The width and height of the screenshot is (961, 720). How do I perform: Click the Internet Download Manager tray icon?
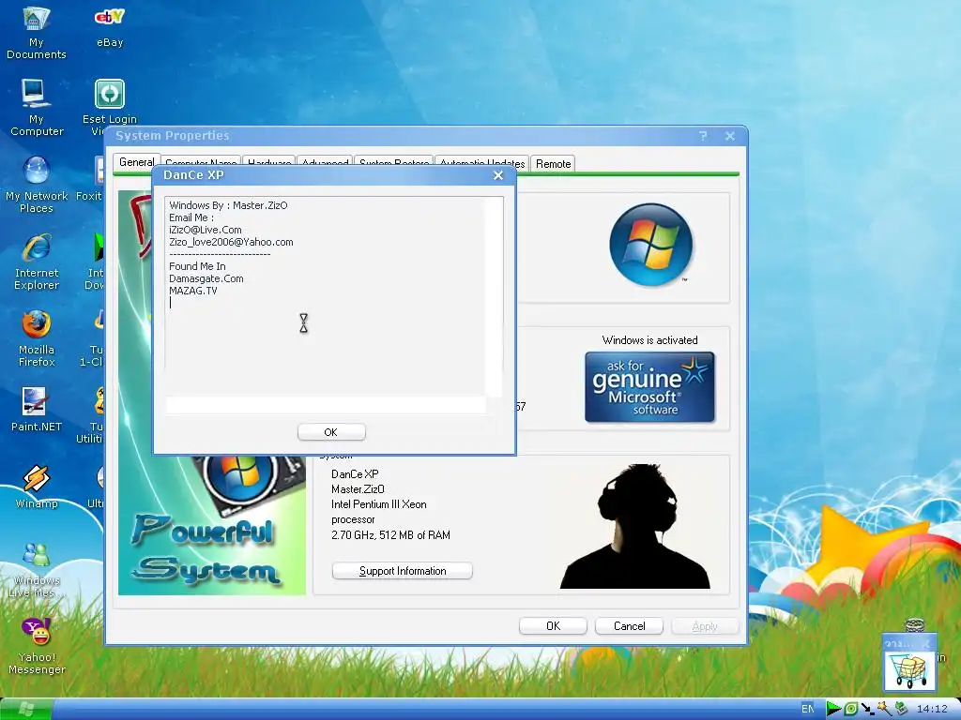[833, 709]
